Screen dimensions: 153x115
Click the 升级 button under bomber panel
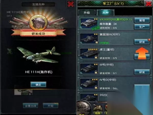[50, 106]
